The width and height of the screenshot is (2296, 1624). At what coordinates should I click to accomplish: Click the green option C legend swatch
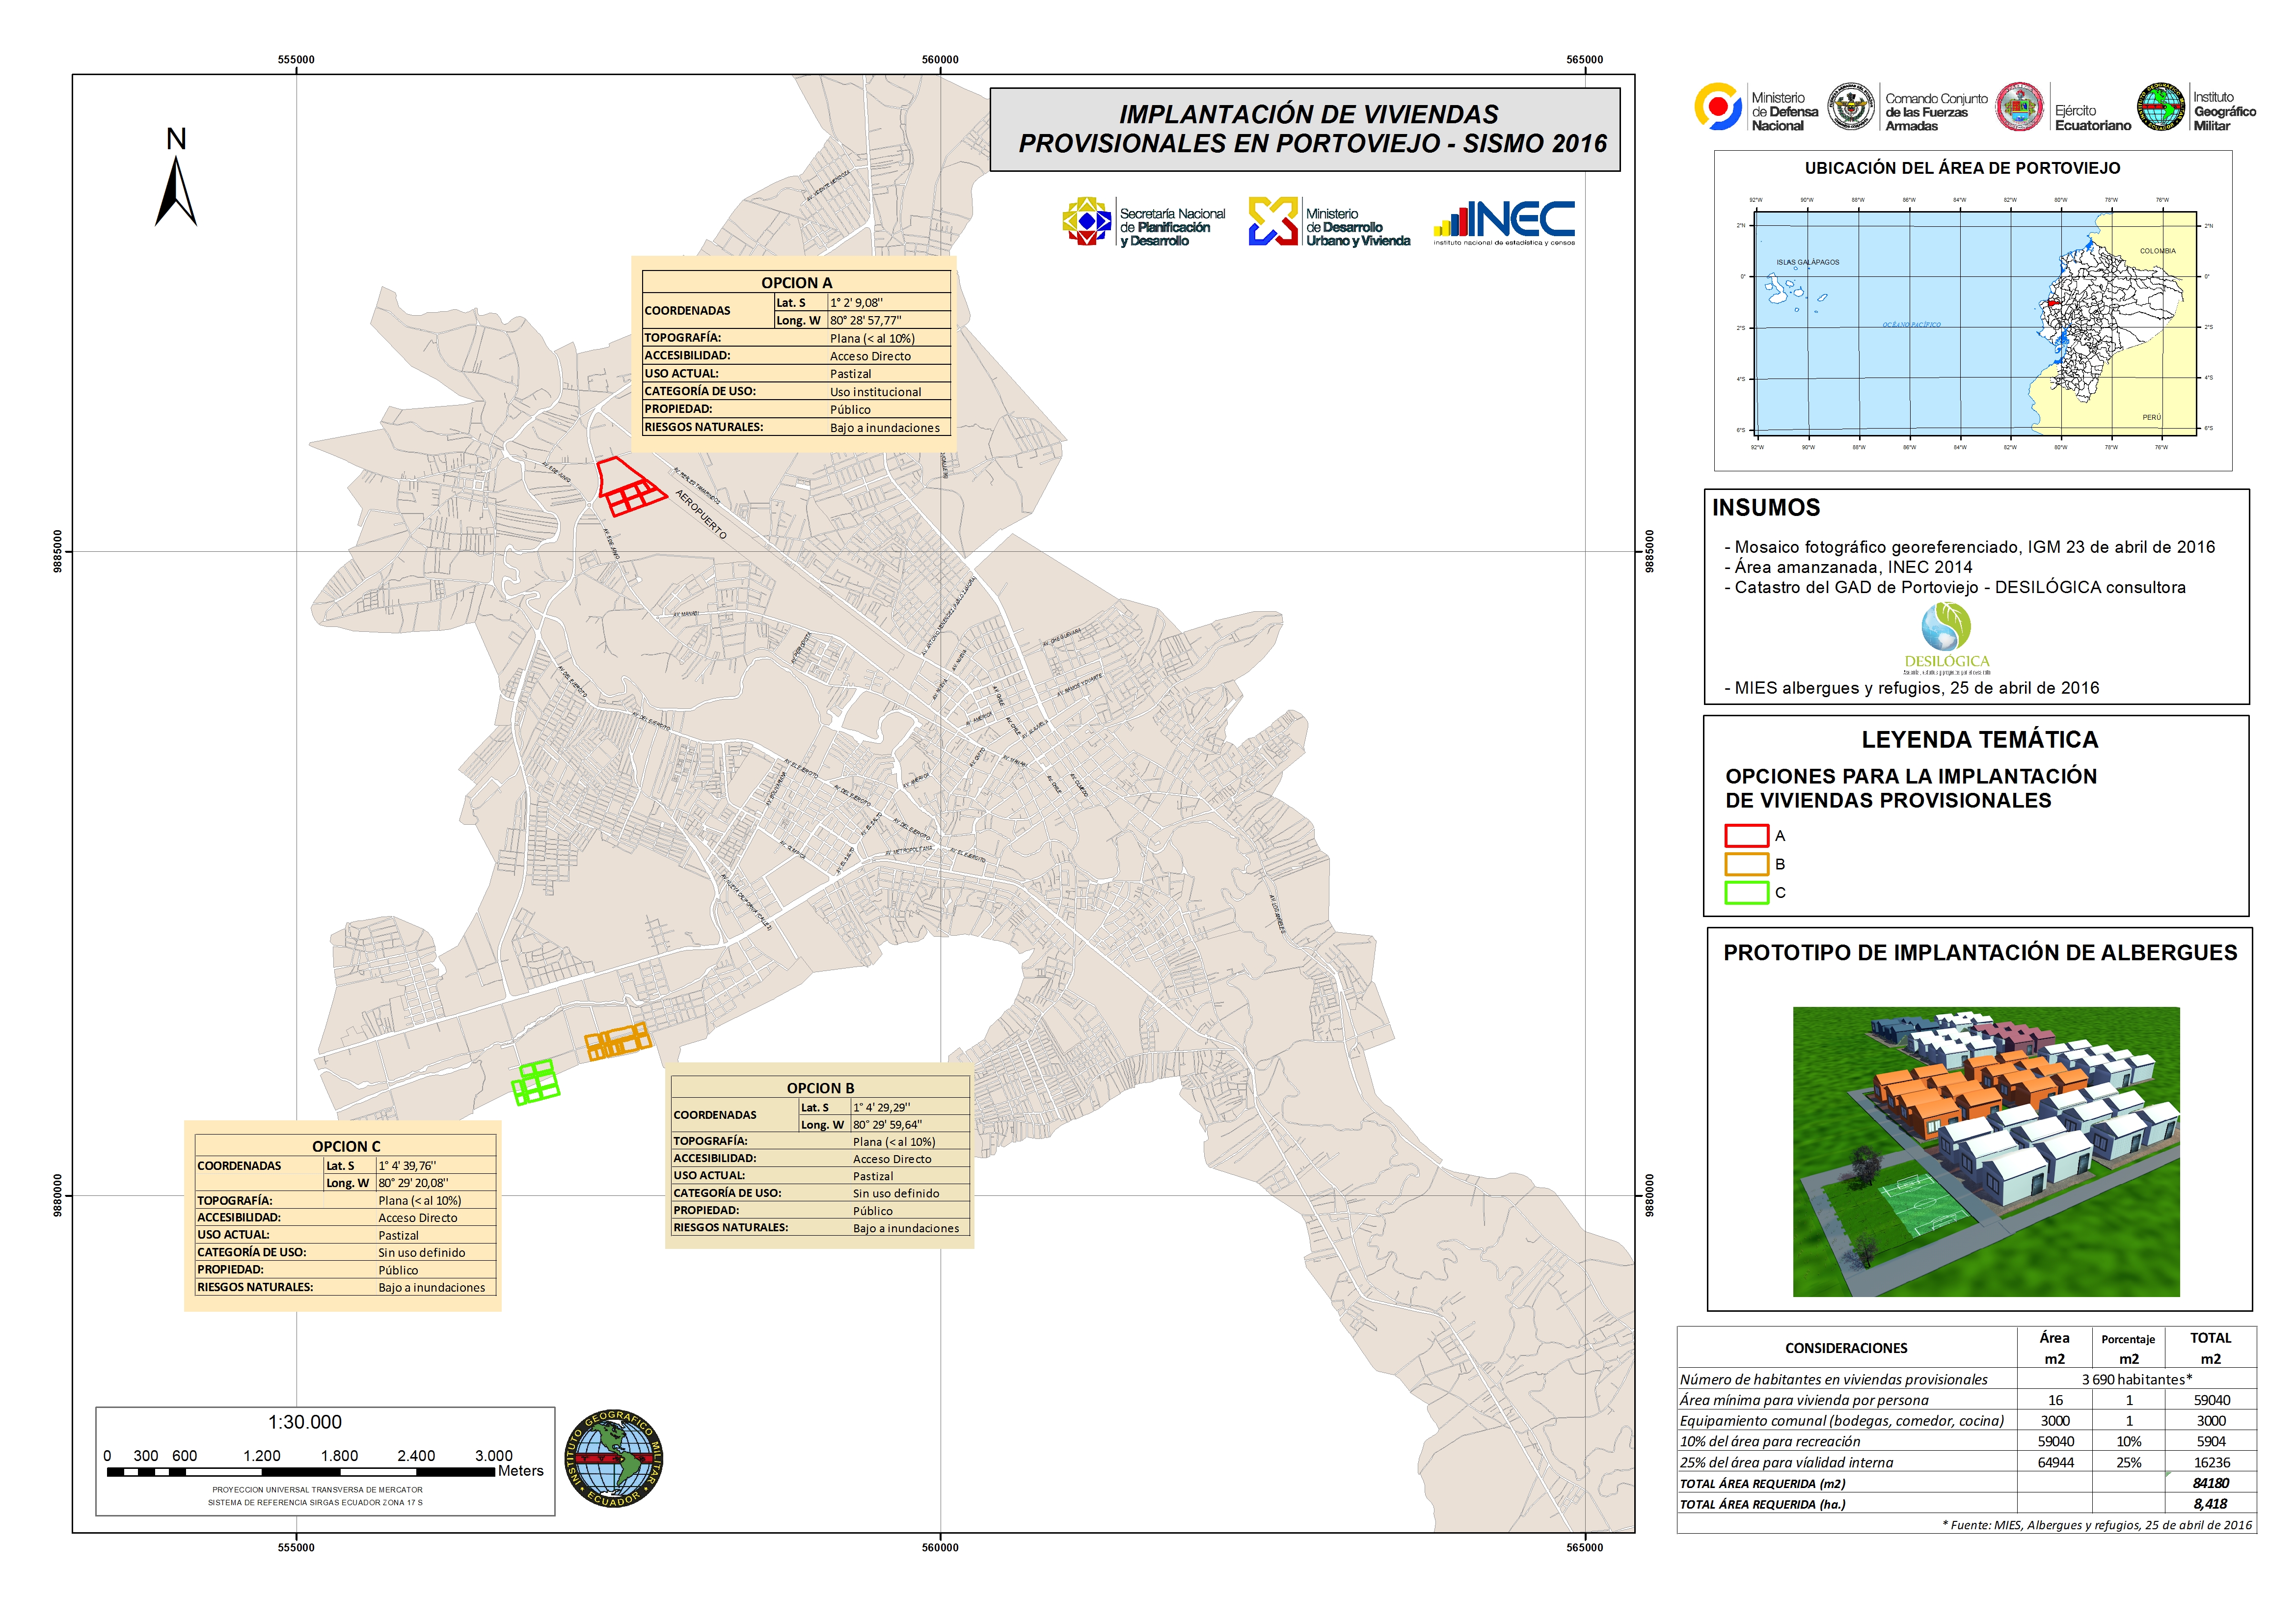click(x=1746, y=892)
